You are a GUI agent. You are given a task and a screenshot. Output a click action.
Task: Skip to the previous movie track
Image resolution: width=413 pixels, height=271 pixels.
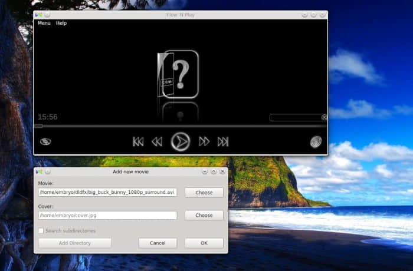[x=138, y=142]
